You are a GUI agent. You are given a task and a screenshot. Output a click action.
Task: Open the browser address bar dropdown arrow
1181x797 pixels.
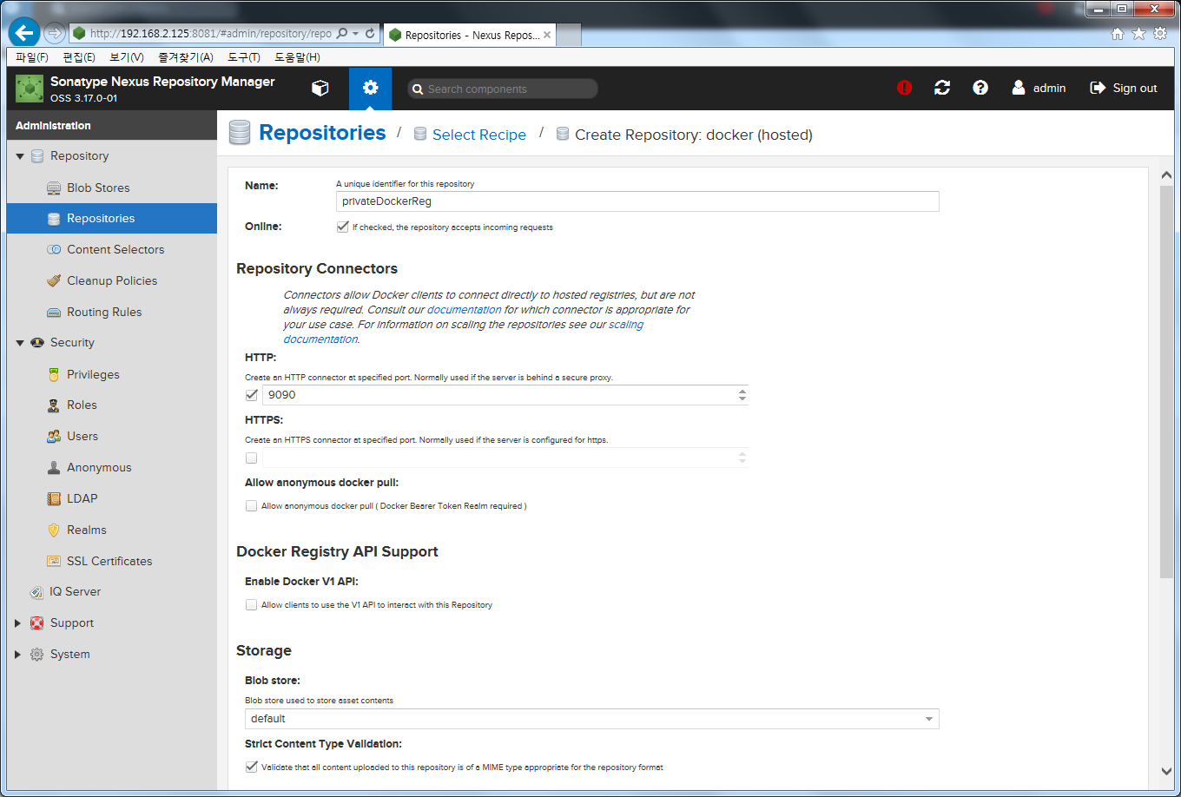pyautogui.click(x=356, y=34)
